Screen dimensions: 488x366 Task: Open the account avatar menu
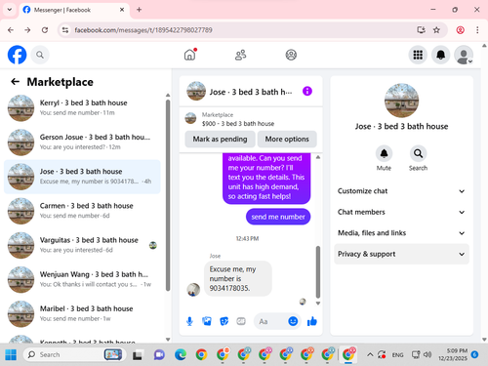[x=464, y=55]
